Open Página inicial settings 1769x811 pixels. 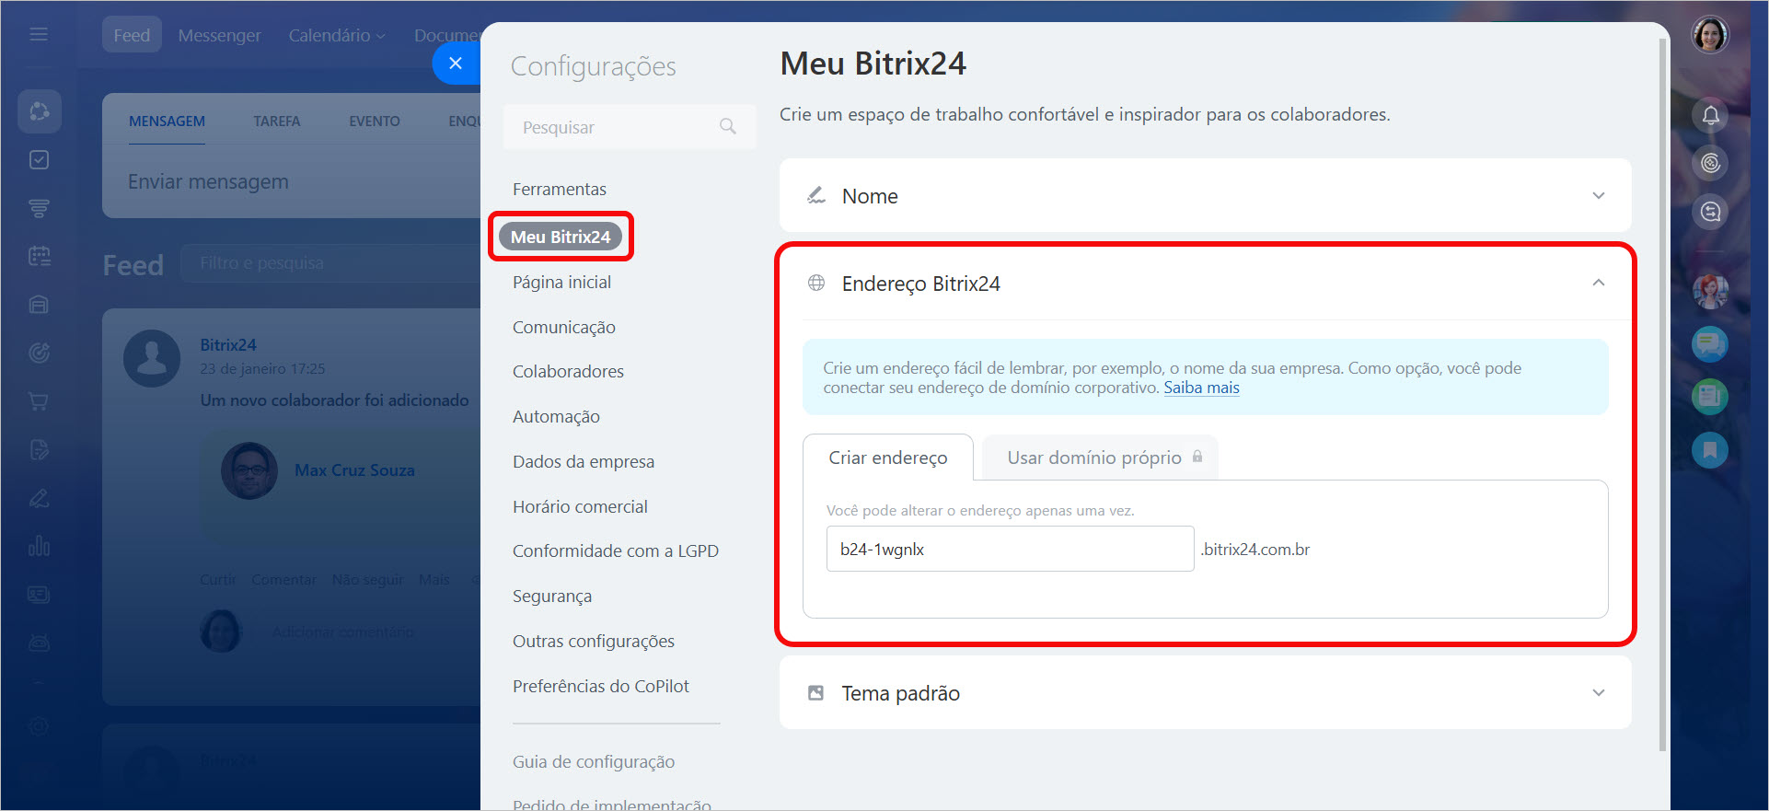coord(561,282)
